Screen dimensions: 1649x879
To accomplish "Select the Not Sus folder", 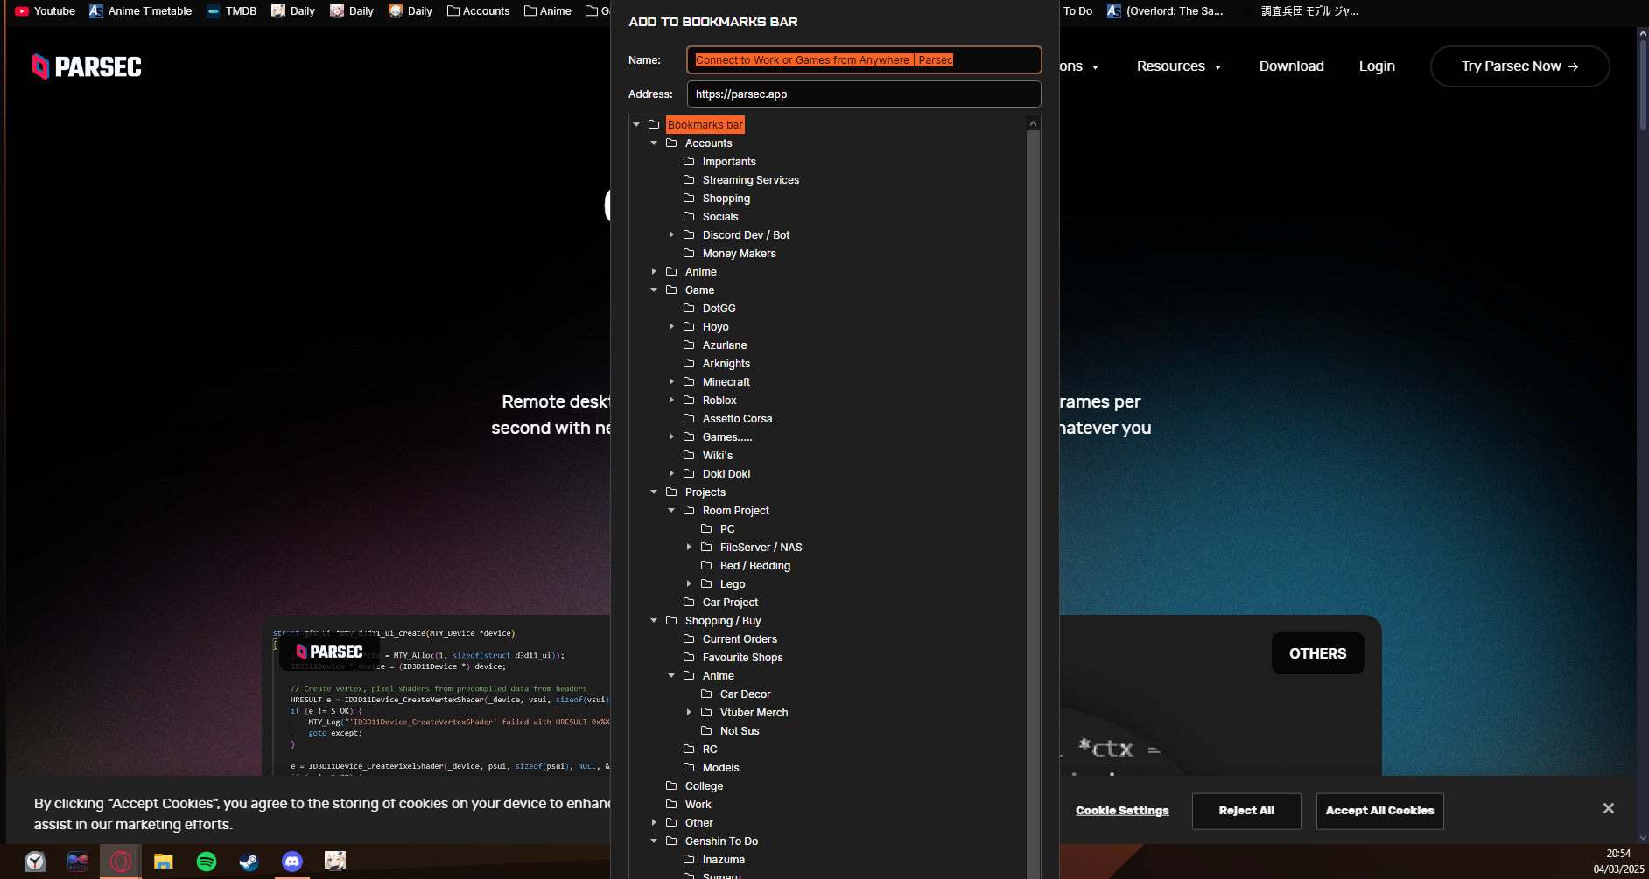I will pos(739,731).
